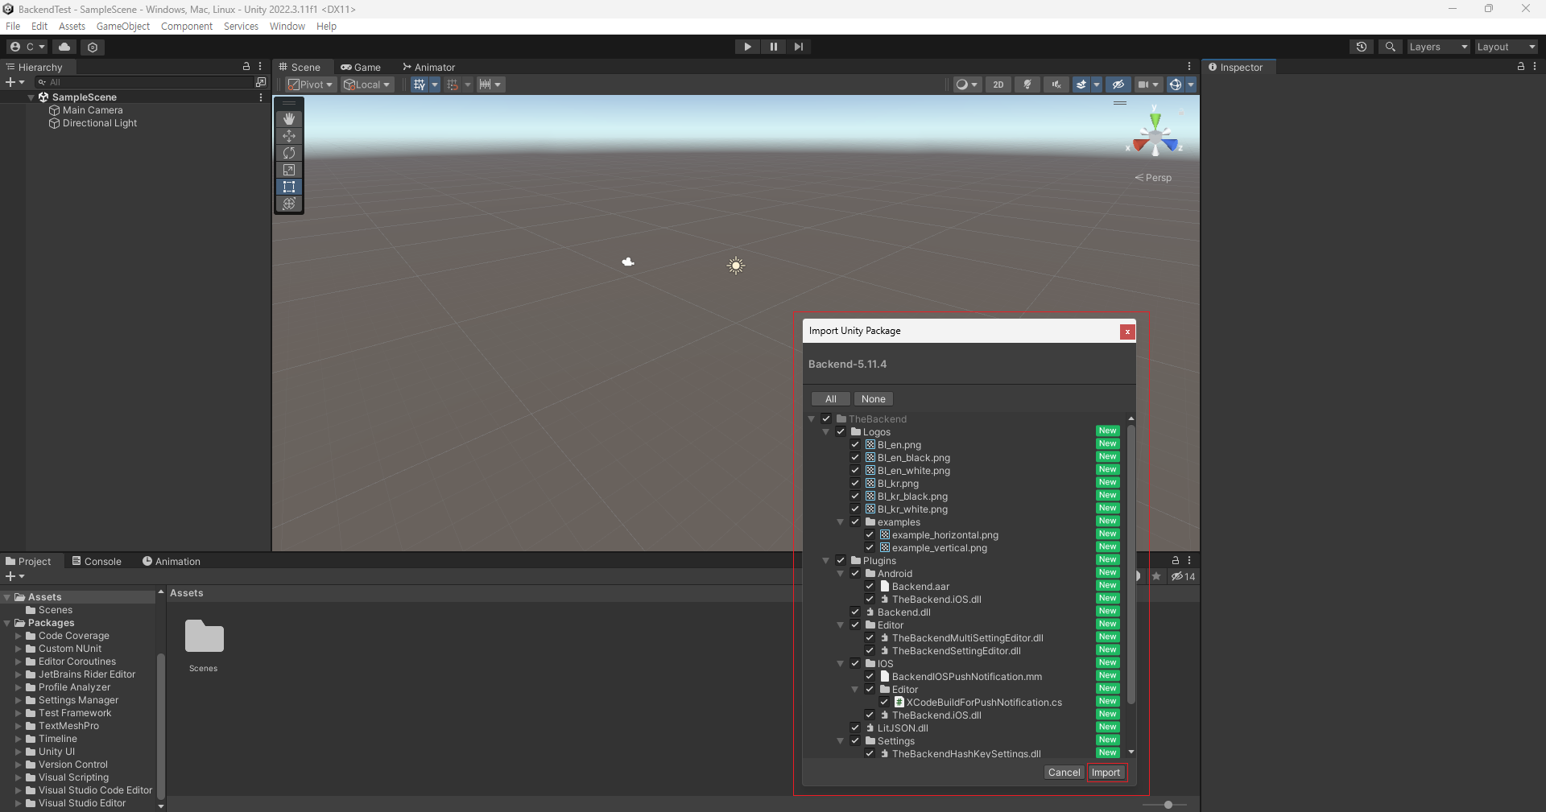1546x812 pixels.
Task: Click the favorites star icon in Project
Action: [1156, 576]
